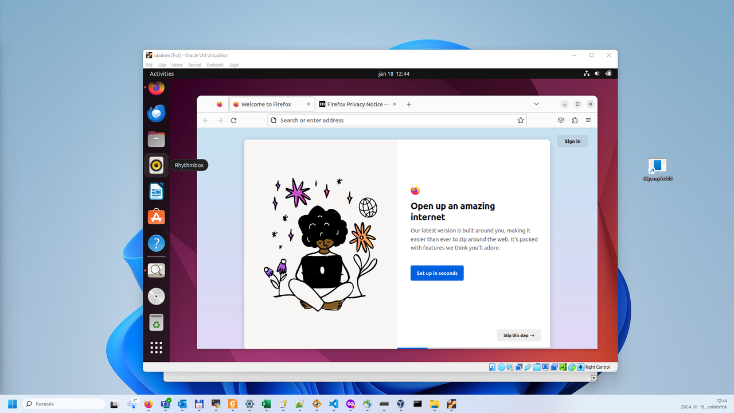The image size is (734, 413).
Task: Open the Ubuntu clock calendar dropdown
Action: [x=394, y=73]
